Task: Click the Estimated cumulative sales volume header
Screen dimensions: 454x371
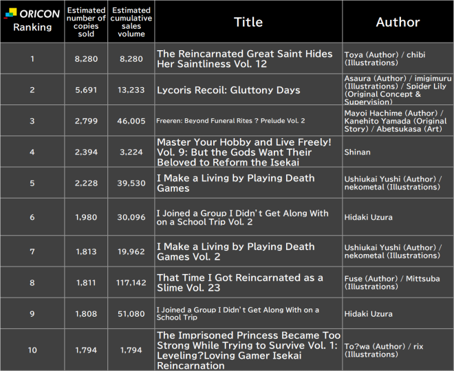Action: tap(131, 22)
